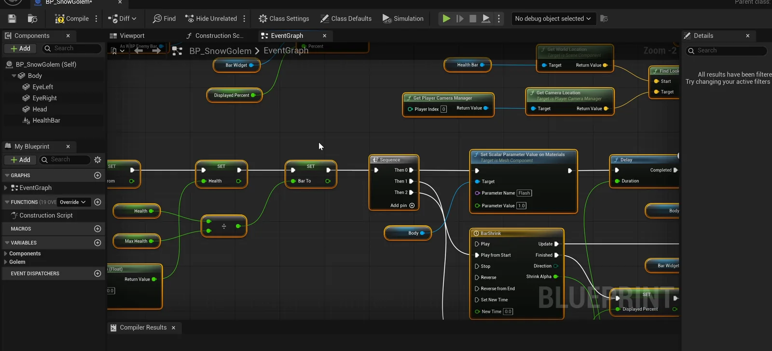Screen dimensions: 772x351
Task: Open the Diff dropdown
Action: pyautogui.click(x=123, y=19)
